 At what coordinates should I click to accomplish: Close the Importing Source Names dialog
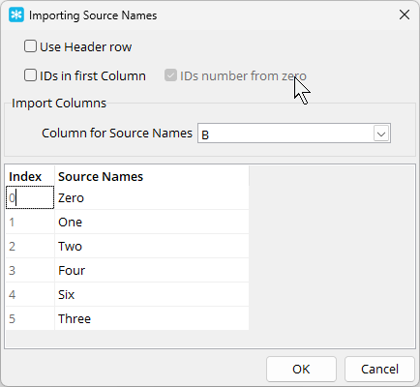tap(405, 15)
